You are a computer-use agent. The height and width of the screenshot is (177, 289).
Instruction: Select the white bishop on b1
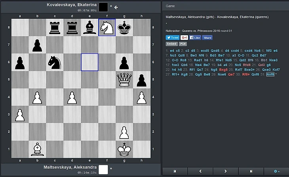37,149
